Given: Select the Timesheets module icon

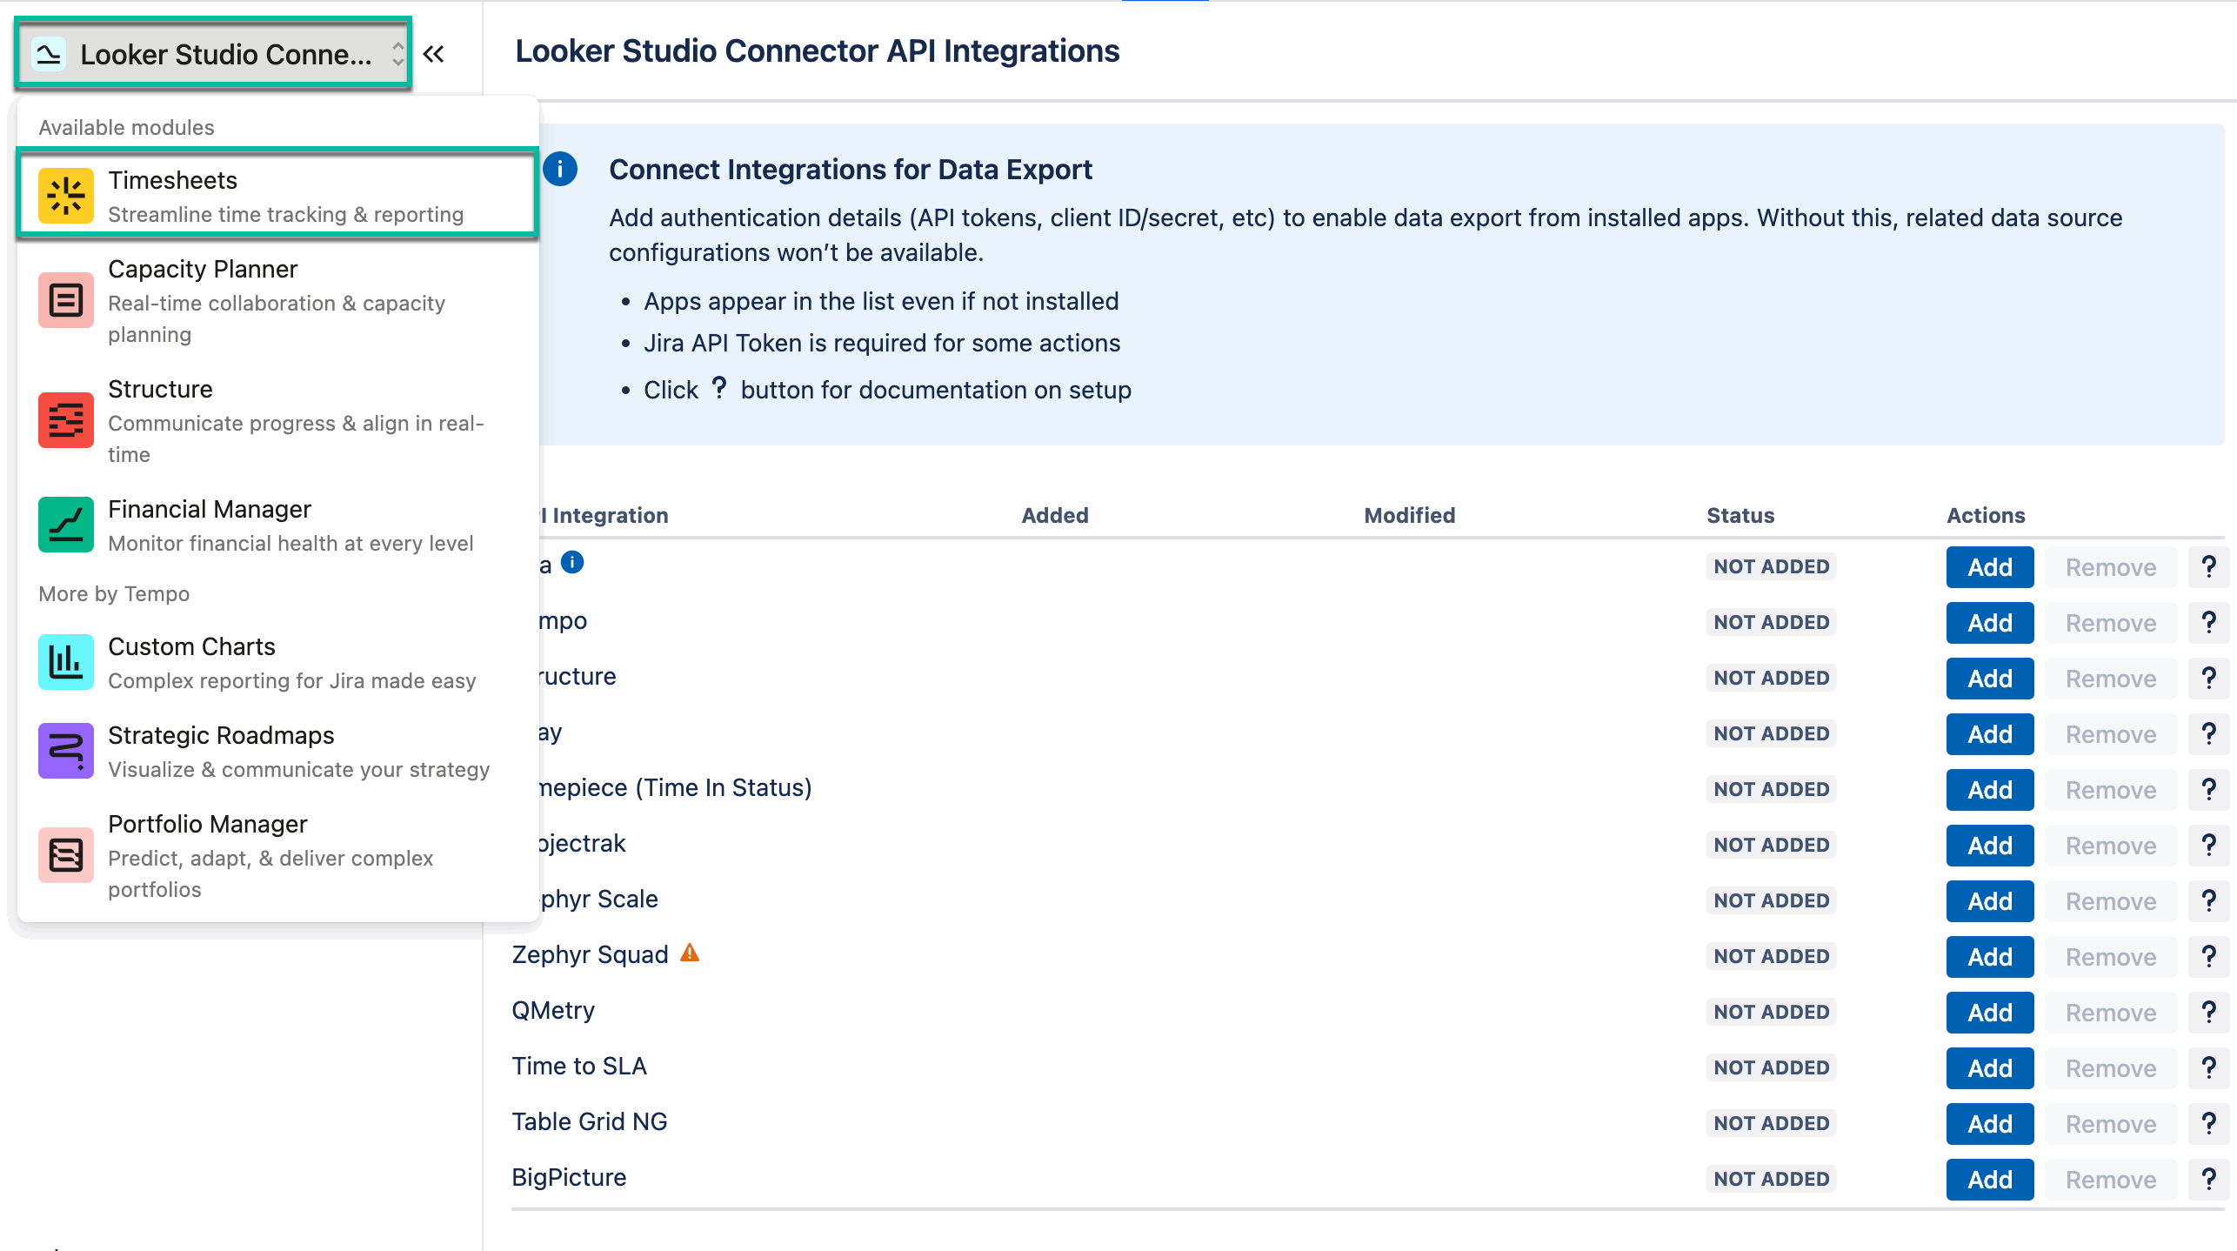Looking at the screenshot, I should click(x=65, y=196).
